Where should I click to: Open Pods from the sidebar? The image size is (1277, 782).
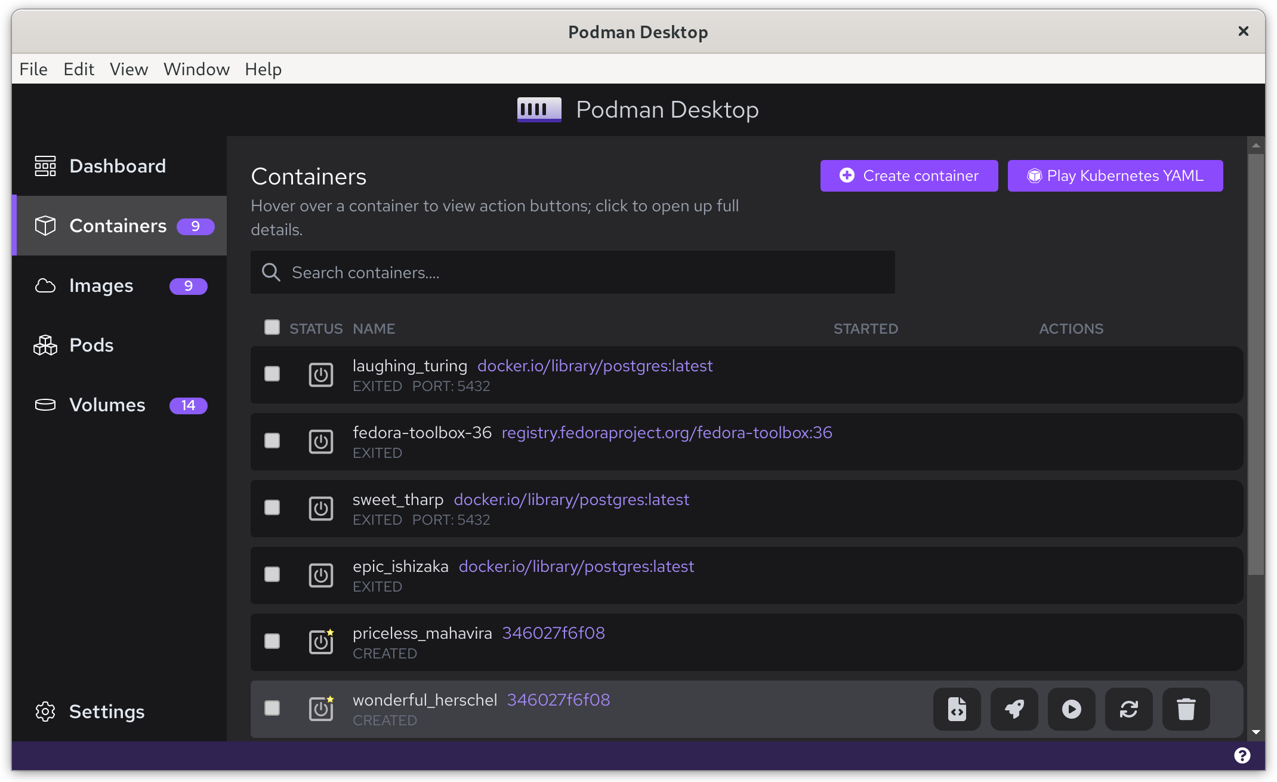(91, 345)
